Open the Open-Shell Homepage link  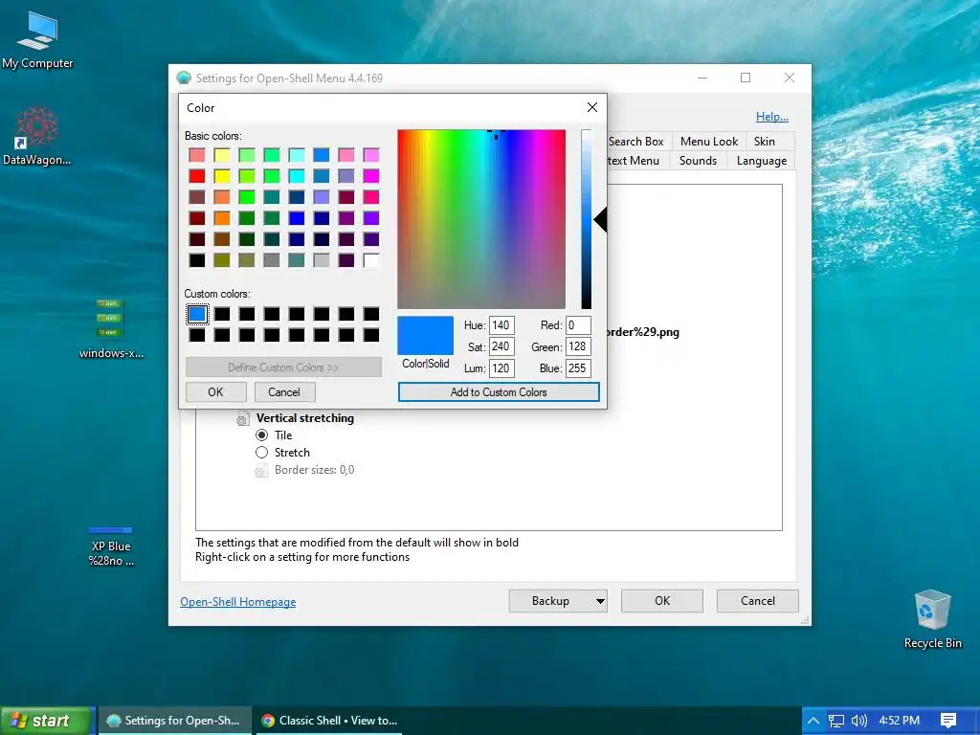click(x=238, y=602)
